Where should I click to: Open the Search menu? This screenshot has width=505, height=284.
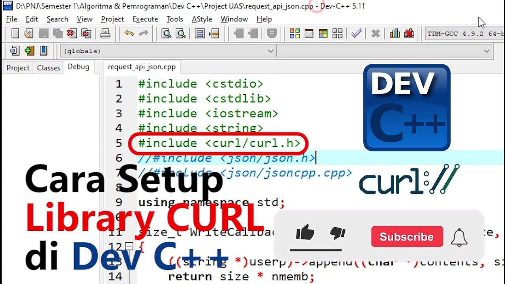coord(57,19)
